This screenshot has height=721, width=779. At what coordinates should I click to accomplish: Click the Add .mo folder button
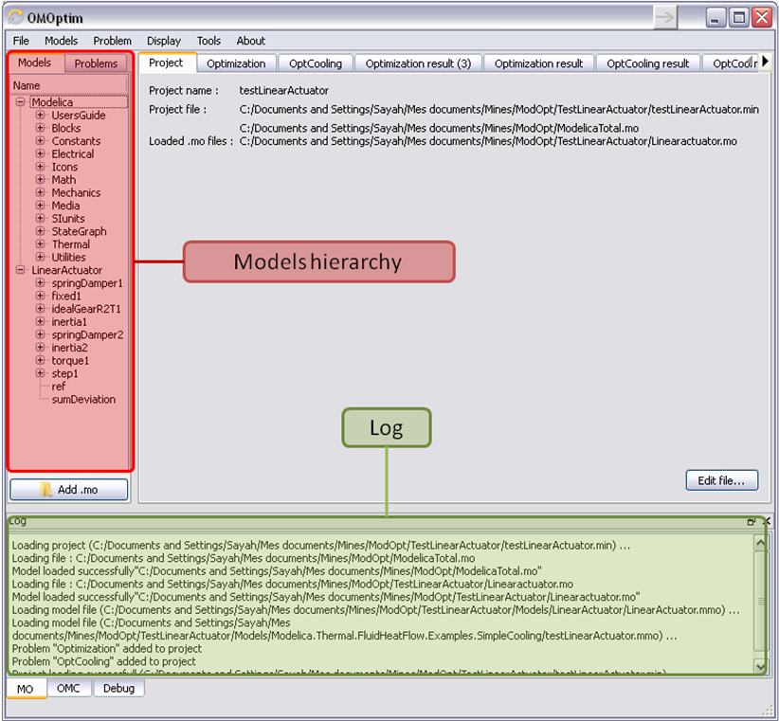(x=68, y=489)
